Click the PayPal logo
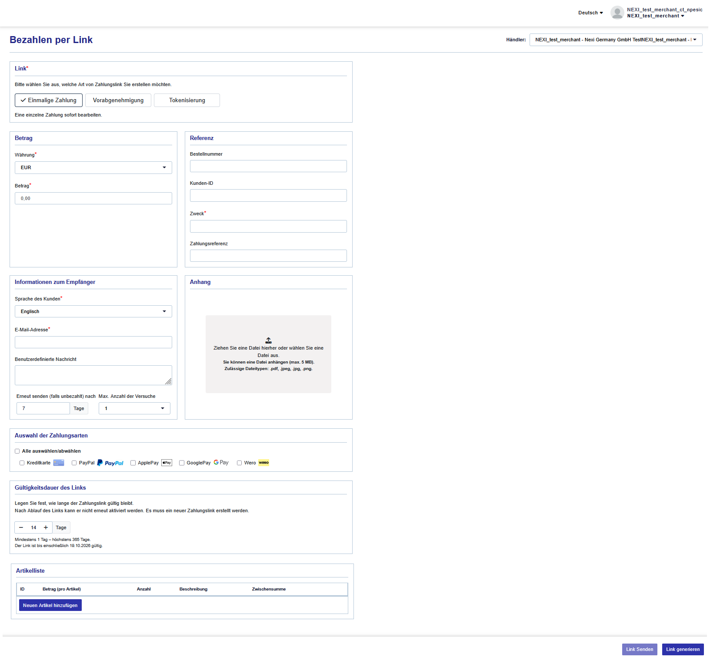This screenshot has width=710, height=664. (x=110, y=463)
